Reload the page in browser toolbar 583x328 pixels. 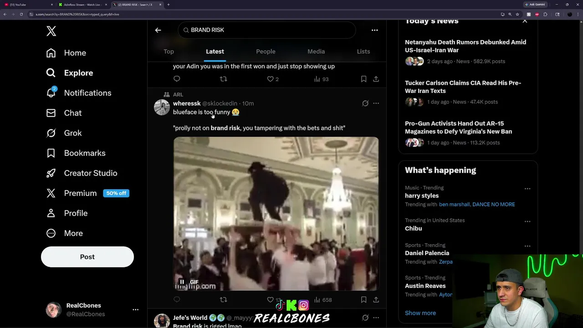(x=21, y=14)
